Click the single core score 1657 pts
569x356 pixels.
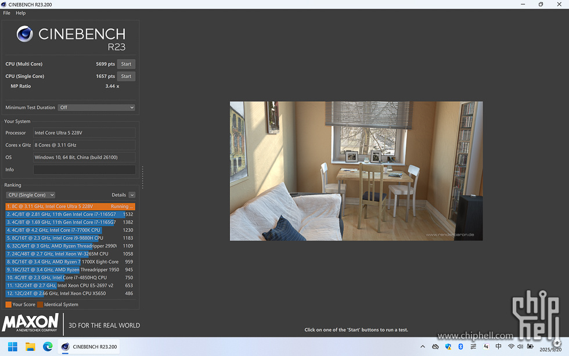105,77
